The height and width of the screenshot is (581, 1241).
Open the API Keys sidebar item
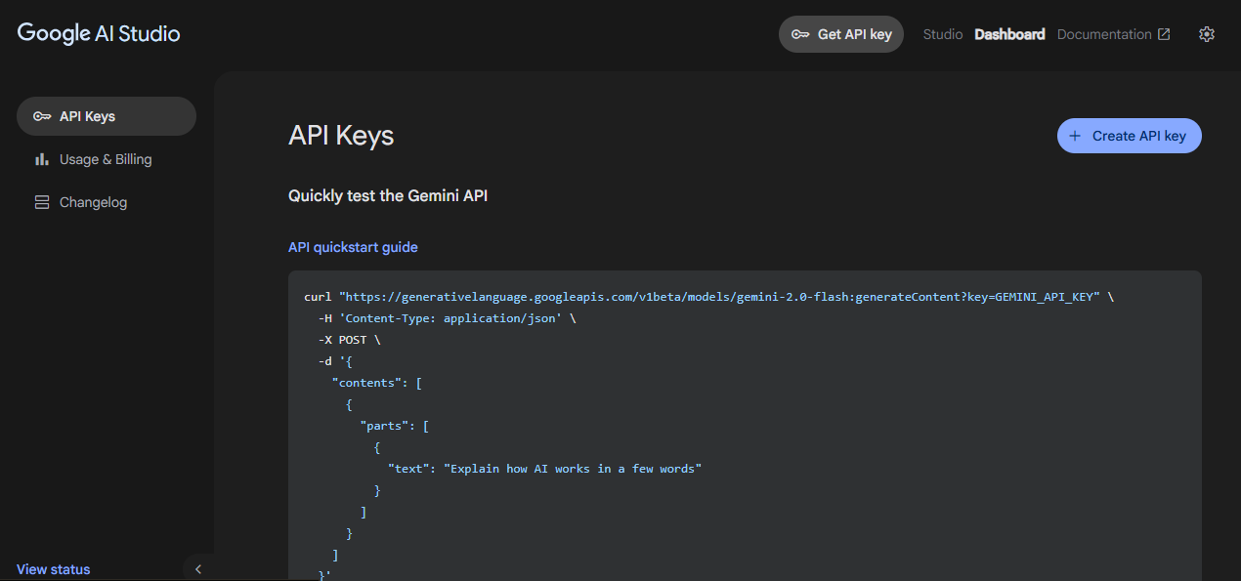[107, 116]
